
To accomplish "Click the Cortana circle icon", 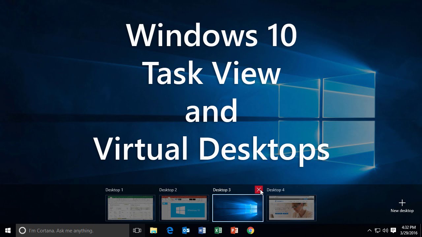I will pyautogui.click(x=22, y=230).
